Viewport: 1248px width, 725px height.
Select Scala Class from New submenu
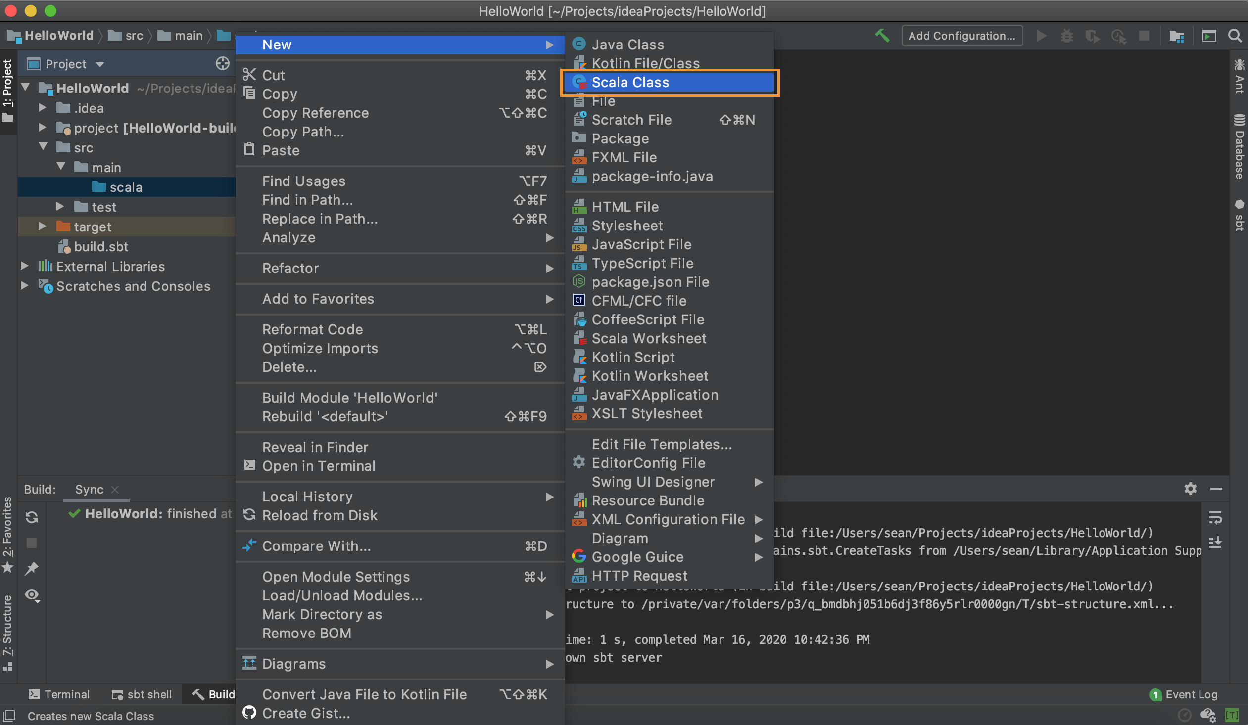point(630,82)
